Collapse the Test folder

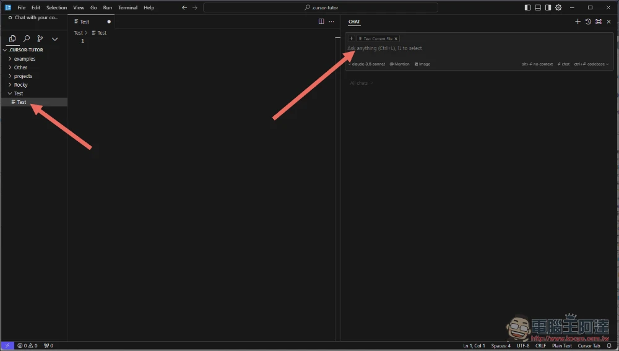point(34,93)
